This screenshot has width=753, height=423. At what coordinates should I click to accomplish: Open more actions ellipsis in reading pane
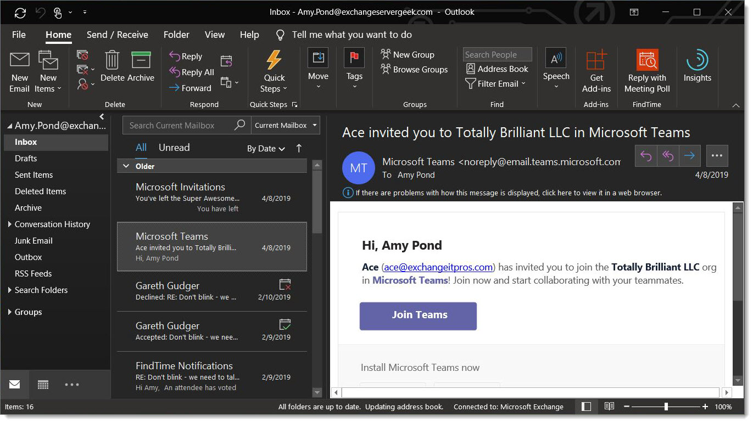click(717, 156)
